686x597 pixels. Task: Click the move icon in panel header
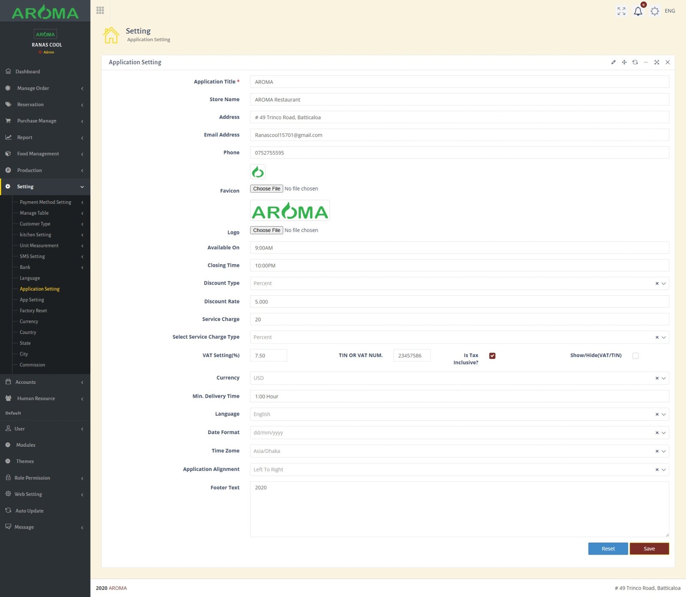click(624, 63)
